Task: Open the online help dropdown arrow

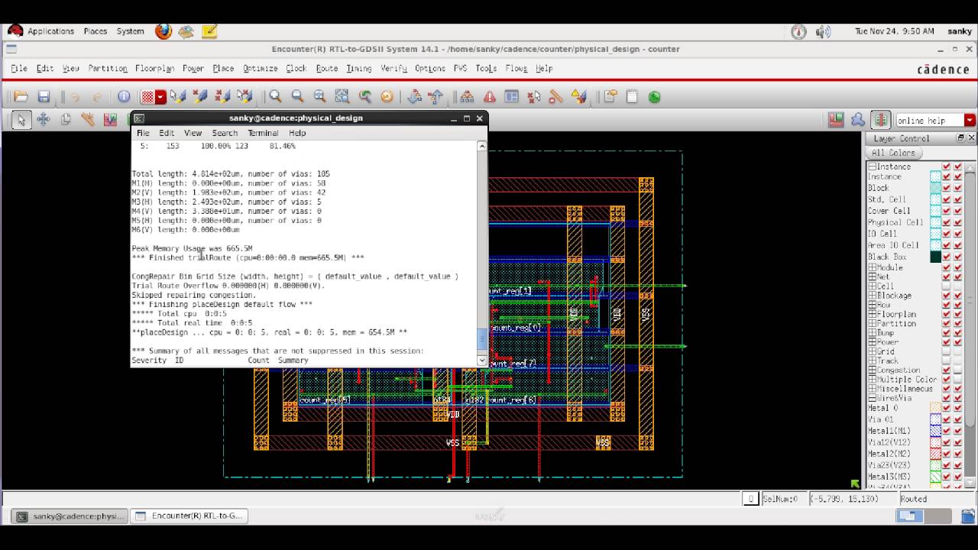Action: (970, 120)
